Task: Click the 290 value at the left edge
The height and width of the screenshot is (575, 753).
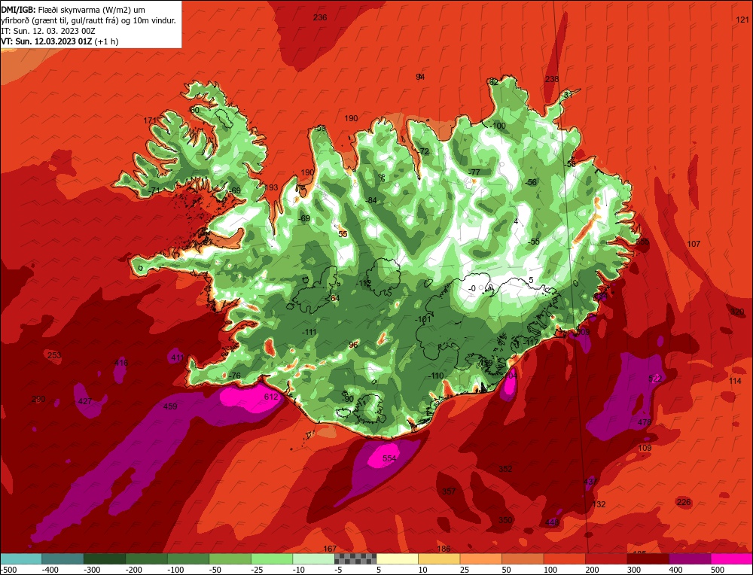Action: (x=38, y=399)
